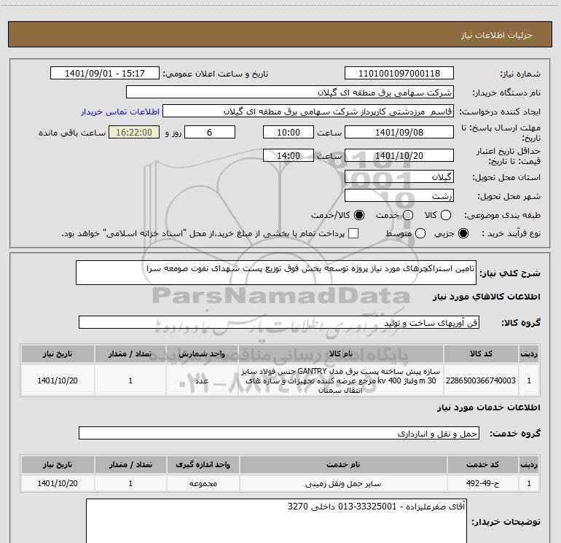Click the نام کالا column header
This screenshot has width=561, height=543.
(340, 353)
